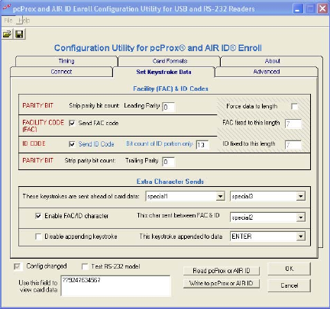Minimize the configuration utility window

tap(298, 8)
